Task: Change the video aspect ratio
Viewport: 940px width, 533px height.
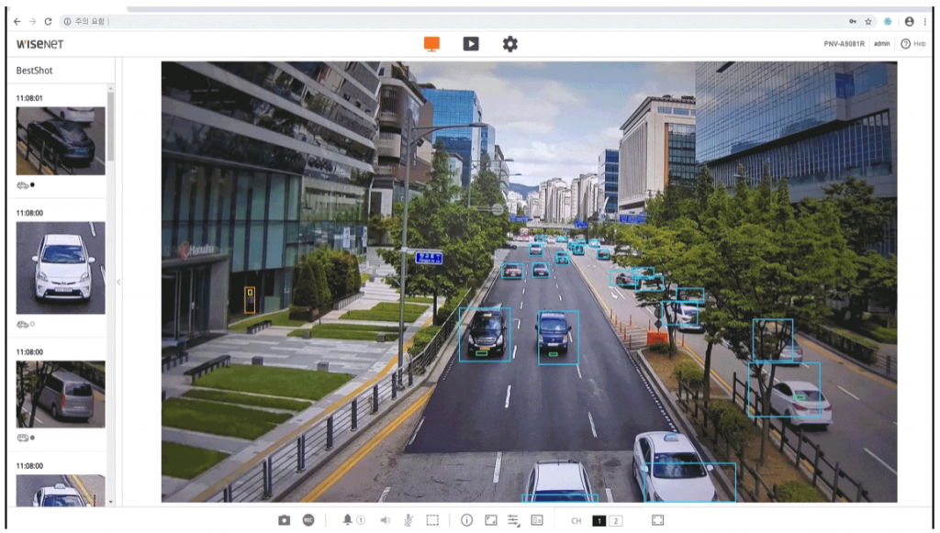Action: click(x=491, y=520)
